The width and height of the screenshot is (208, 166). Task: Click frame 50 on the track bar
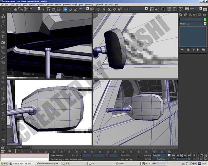pos(92,152)
